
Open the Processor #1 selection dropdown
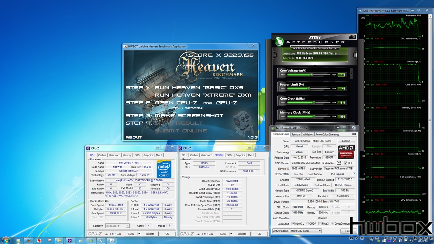117,226
